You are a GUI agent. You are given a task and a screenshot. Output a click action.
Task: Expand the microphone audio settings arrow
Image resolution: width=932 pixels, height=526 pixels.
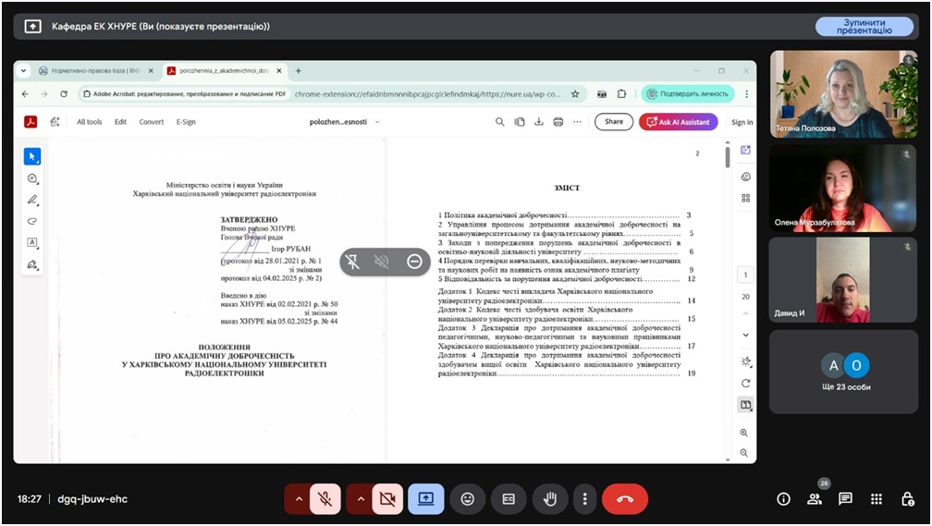tap(298, 499)
